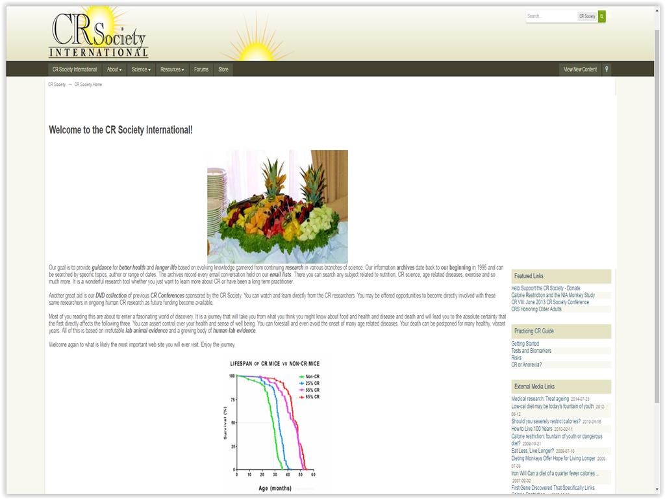
Task: Click the pin icon beside View New Content
Action: coord(607,69)
